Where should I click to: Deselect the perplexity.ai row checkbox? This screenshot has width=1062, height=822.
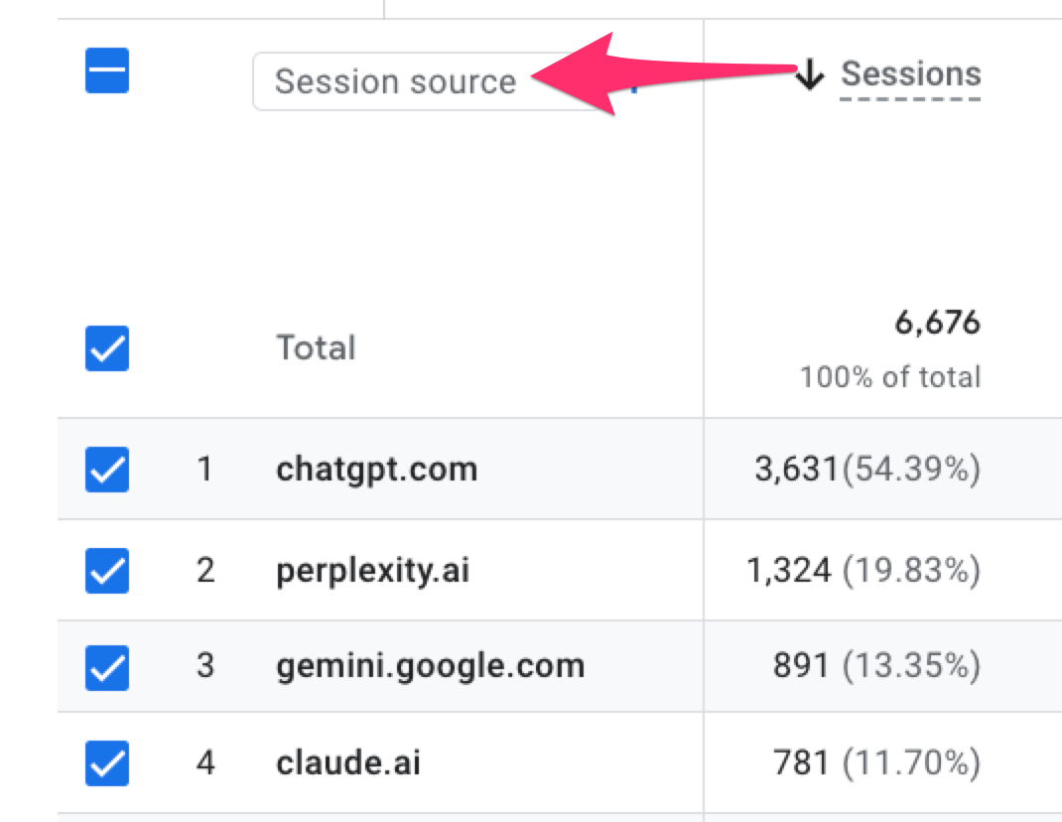[x=107, y=571]
